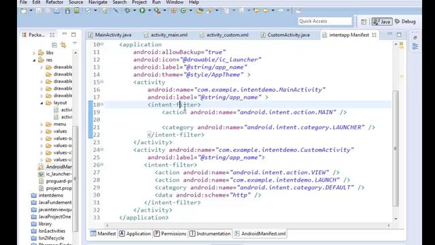
Task: Click the top icon in right trim bar
Action: [415, 37]
